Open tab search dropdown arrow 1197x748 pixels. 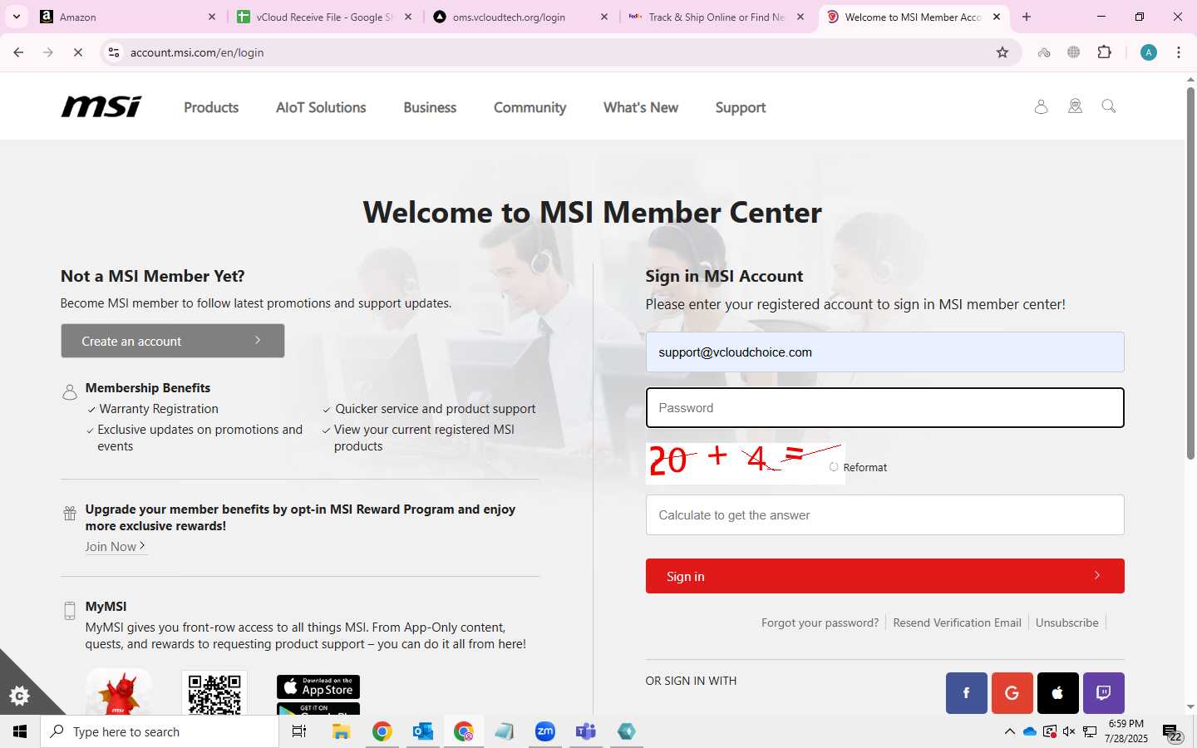[16, 17]
